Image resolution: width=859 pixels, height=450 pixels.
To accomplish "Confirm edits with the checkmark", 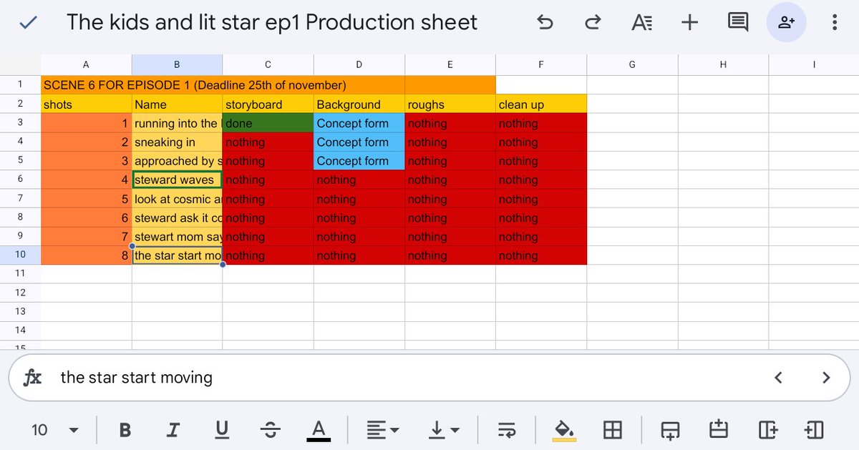I will 29,22.
